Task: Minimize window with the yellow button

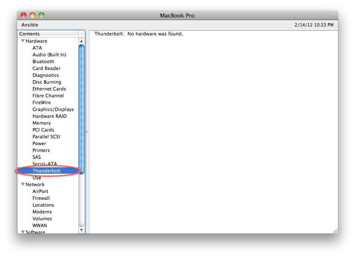Action: [x=33, y=15]
